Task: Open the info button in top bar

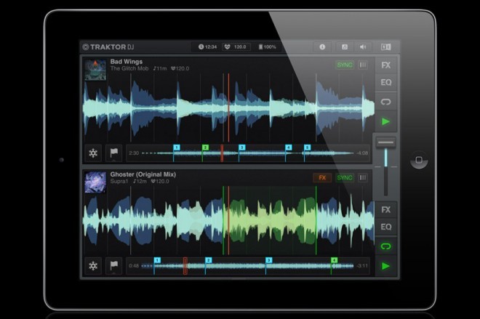Action: point(322,47)
